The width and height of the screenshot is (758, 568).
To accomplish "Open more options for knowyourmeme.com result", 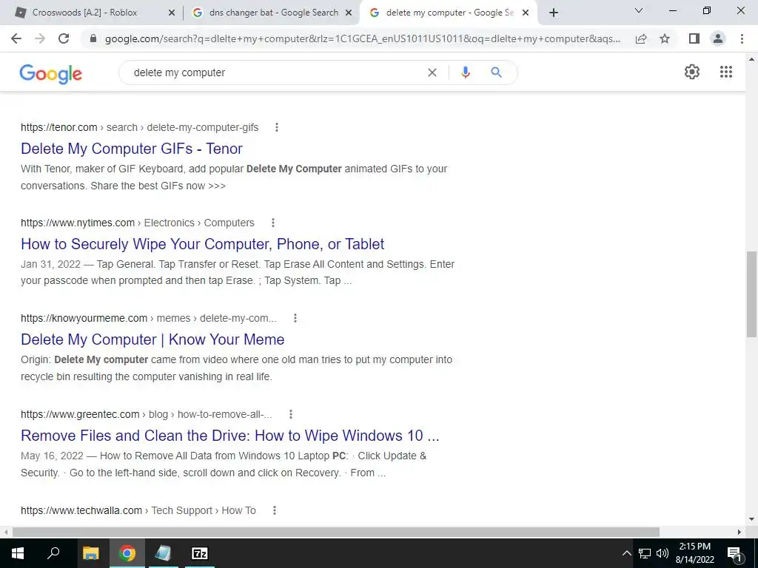I will [x=295, y=318].
